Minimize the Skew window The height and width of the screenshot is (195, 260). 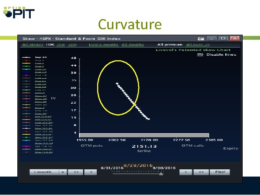tap(212, 39)
